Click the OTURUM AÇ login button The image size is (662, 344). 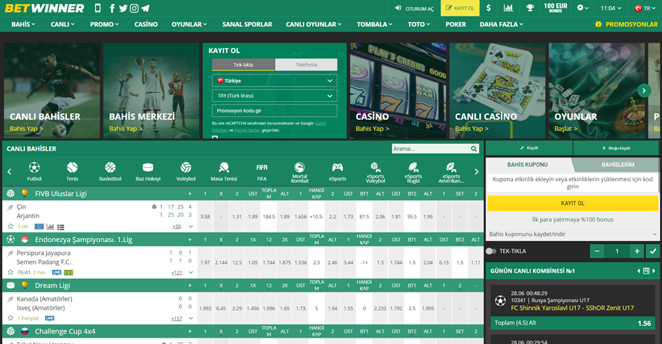tap(414, 8)
